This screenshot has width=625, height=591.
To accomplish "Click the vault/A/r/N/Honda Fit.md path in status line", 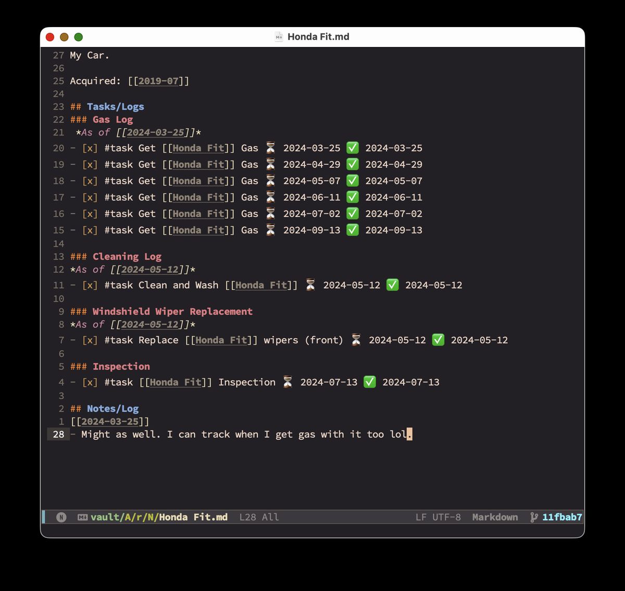I will click(159, 517).
